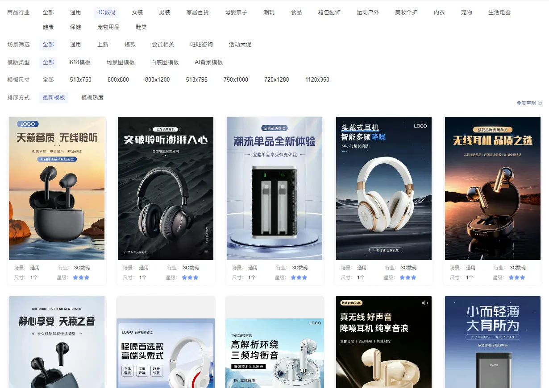Open the 静心享受 天籁之音 template

point(57,342)
